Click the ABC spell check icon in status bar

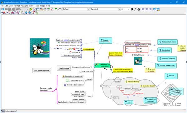pos(3,111)
